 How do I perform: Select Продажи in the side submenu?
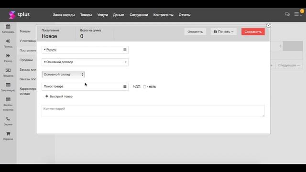tap(26, 60)
